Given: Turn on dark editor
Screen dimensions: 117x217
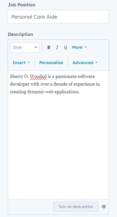Looking at the screenshot, I should 76,207.
